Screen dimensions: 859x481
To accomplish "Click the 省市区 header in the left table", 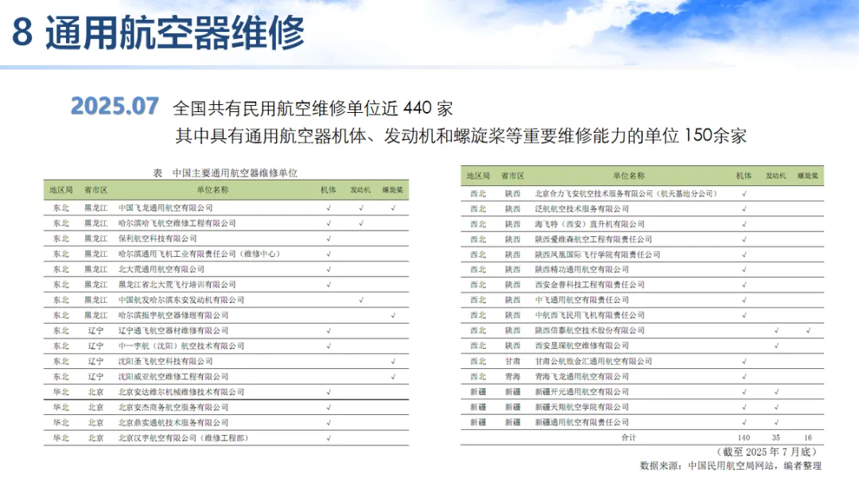I will pos(97,189).
